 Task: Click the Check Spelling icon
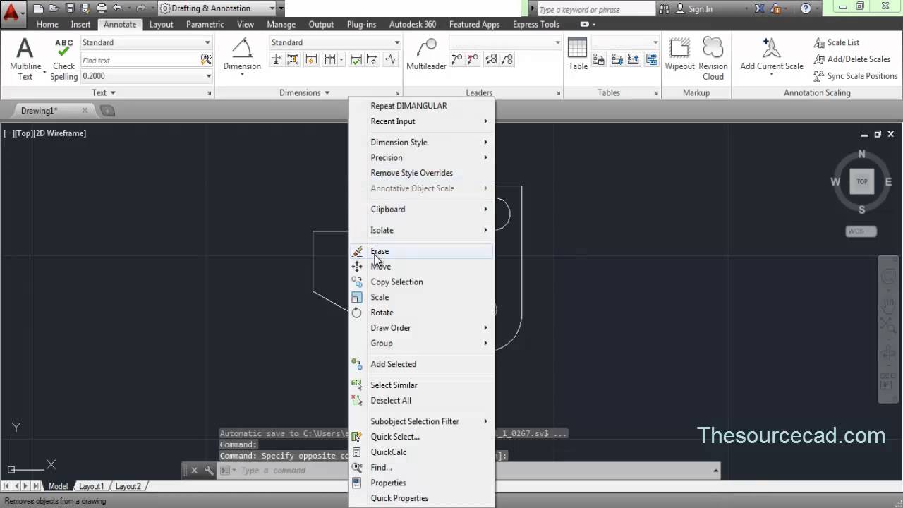[63, 49]
